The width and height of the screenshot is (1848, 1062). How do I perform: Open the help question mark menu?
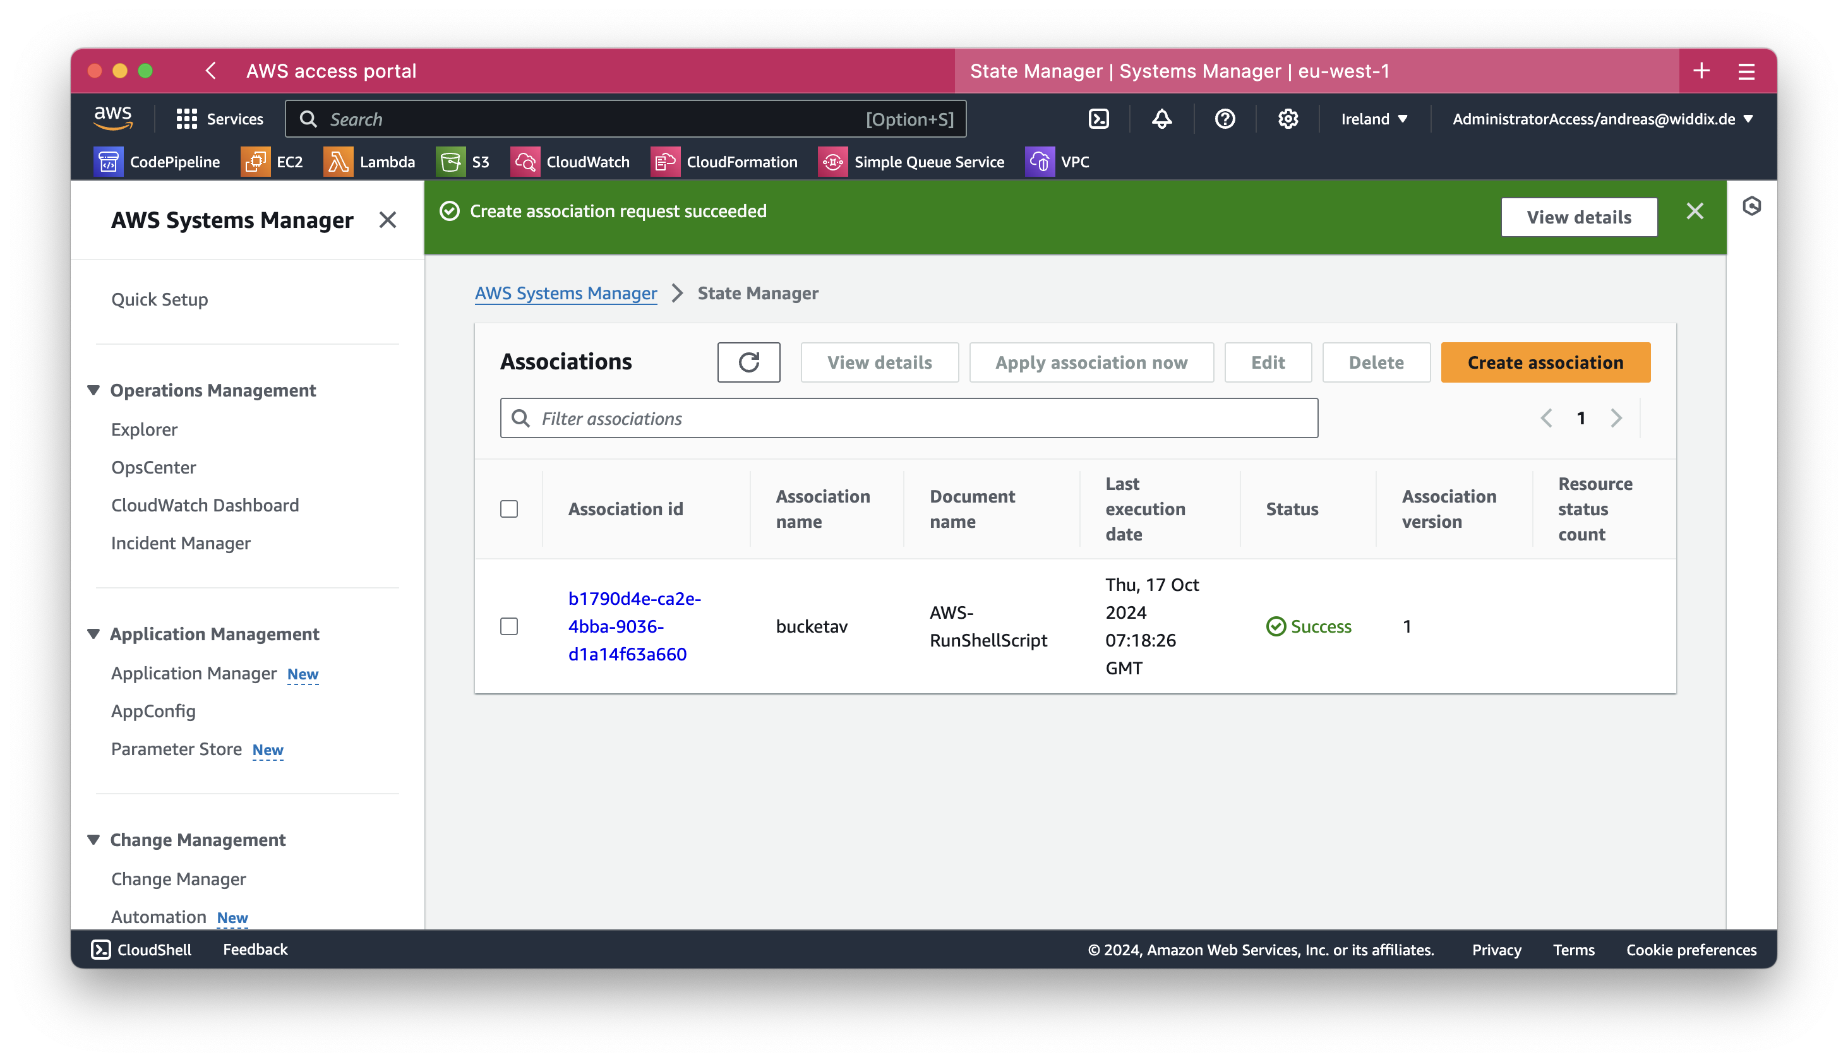tap(1225, 119)
